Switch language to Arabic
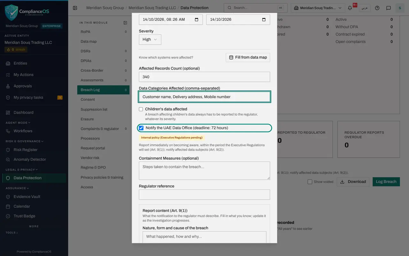This screenshot has height=256, width=409. point(364,8)
